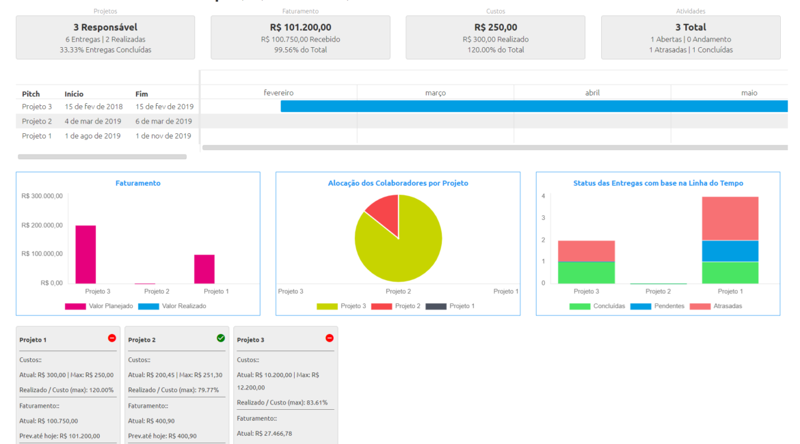This screenshot has height=444, width=800.
Task: Click the maio month header in the timeline
Action: point(749,93)
